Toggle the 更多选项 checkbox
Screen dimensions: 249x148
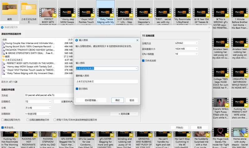click(x=2, y=127)
